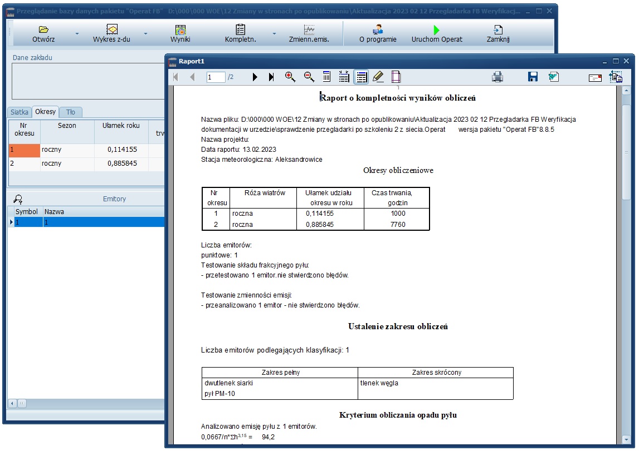The image size is (639, 451).
Task: Click the emitters search magnifier icon
Action: pos(18,199)
